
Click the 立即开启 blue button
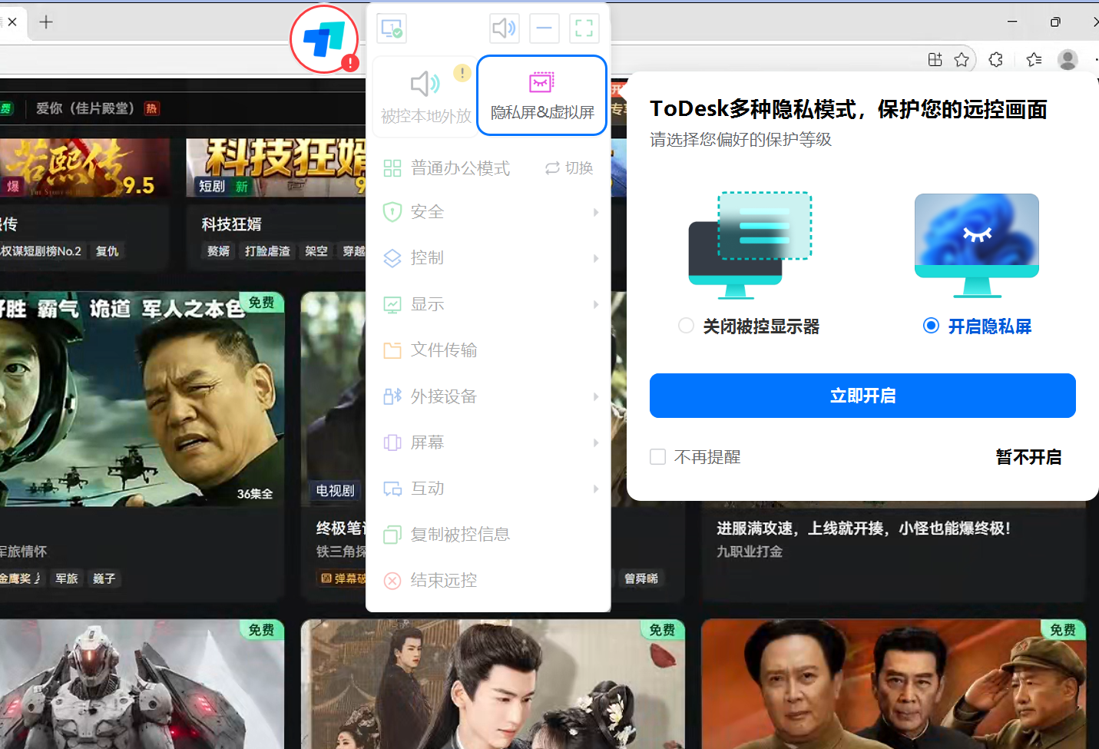coord(862,396)
